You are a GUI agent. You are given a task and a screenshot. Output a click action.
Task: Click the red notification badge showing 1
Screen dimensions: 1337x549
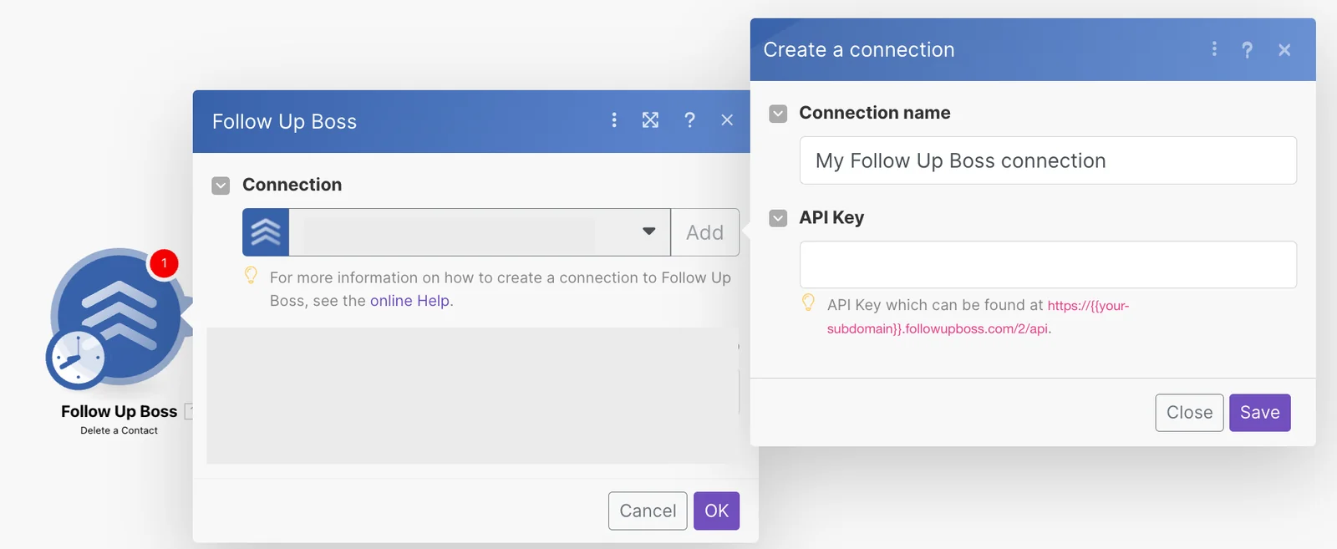164,263
